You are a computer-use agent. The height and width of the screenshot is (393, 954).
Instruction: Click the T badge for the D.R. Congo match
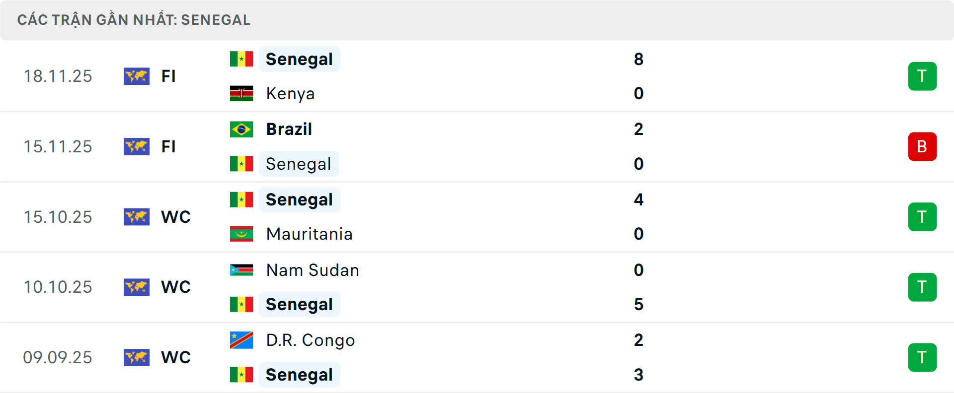pyautogui.click(x=923, y=357)
